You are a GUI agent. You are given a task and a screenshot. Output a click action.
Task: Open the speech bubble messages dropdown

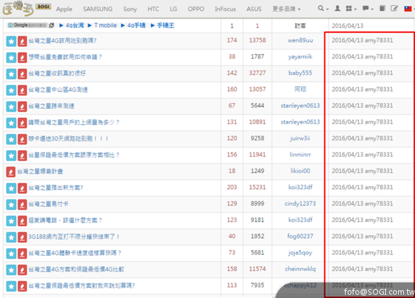click(368, 9)
